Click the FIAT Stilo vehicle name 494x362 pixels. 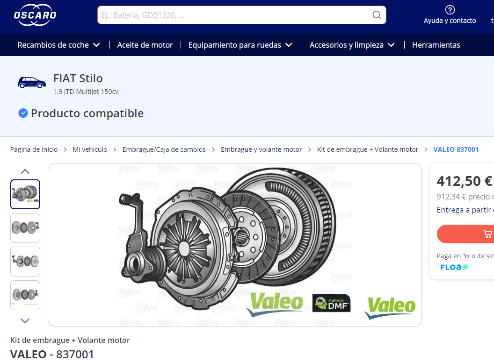click(x=78, y=78)
